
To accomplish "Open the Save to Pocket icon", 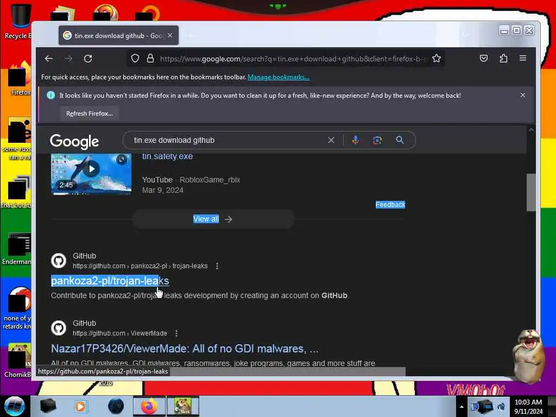I will click(484, 58).
